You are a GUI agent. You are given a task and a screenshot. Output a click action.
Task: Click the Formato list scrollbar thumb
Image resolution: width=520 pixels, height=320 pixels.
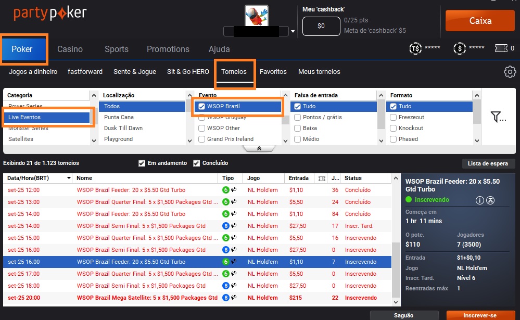[477, 112]
